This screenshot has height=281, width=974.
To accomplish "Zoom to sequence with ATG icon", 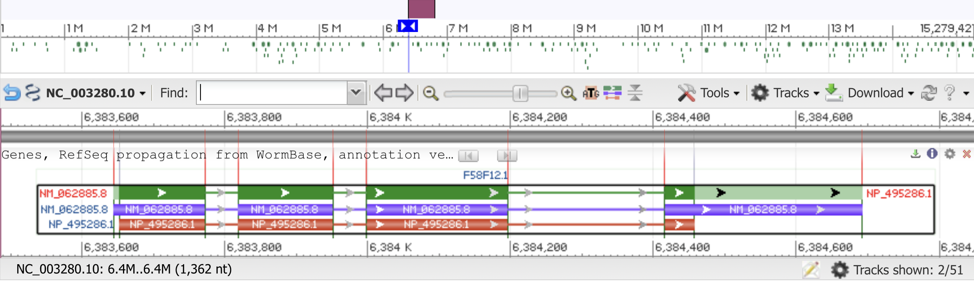I will coord(591,93).
